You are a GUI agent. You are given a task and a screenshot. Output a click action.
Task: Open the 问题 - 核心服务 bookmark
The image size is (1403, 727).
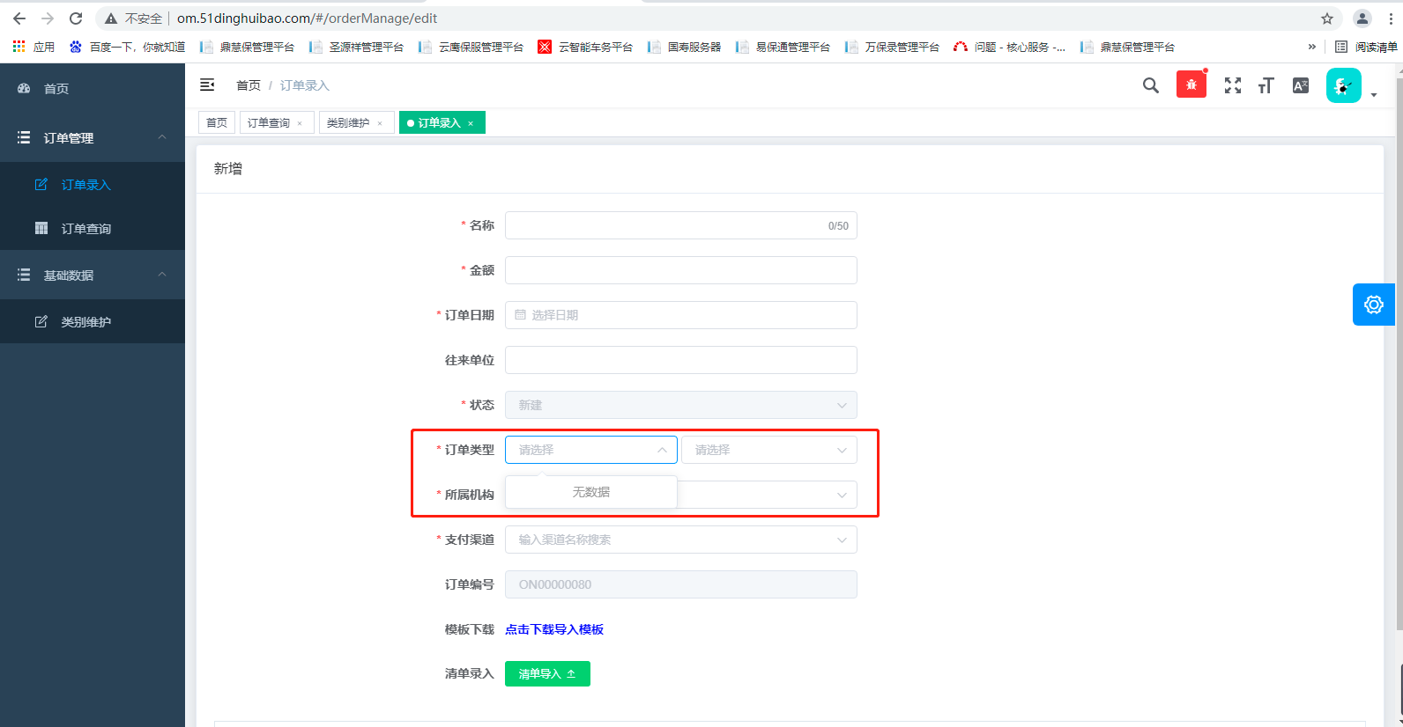click(x=1010, y=47)
